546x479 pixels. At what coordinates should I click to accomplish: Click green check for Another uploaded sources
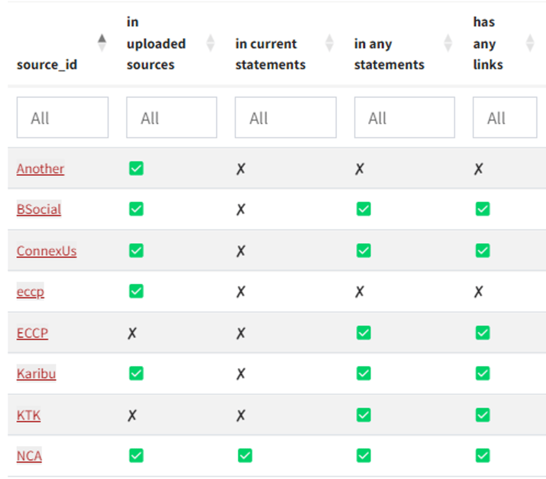click(x=136, y=168)
